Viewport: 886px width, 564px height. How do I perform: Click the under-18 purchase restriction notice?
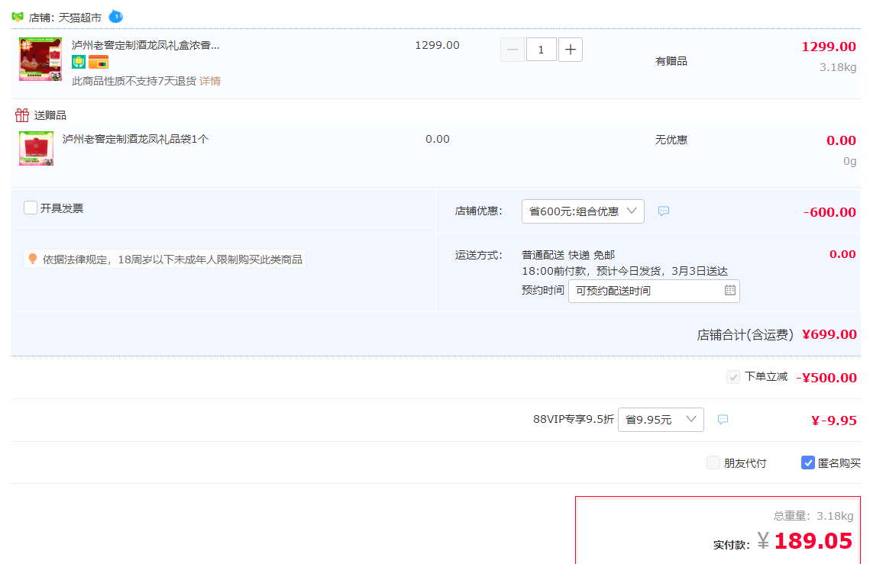pos(165,259)
